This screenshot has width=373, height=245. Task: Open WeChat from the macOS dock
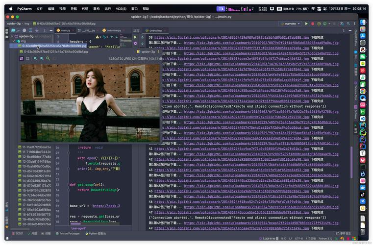click(x=363, y=57)
